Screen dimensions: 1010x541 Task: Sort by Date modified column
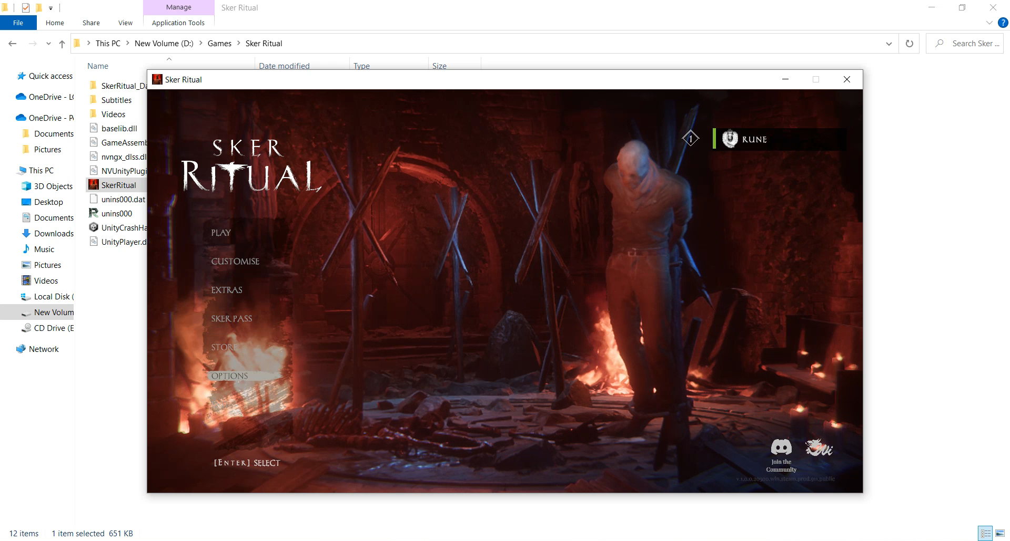coord(284,66)
